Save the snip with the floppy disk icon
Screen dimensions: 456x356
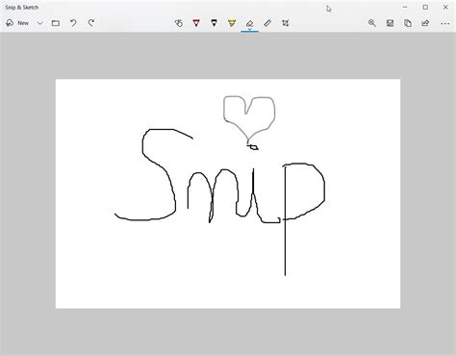coord(390,23)
